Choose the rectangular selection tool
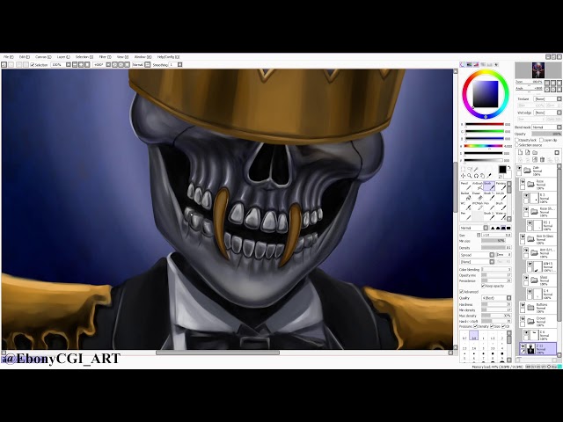 coord(464,169)
